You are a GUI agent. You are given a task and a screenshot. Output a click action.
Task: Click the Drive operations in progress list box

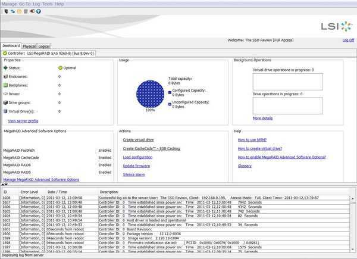click(x=287, y=106)
